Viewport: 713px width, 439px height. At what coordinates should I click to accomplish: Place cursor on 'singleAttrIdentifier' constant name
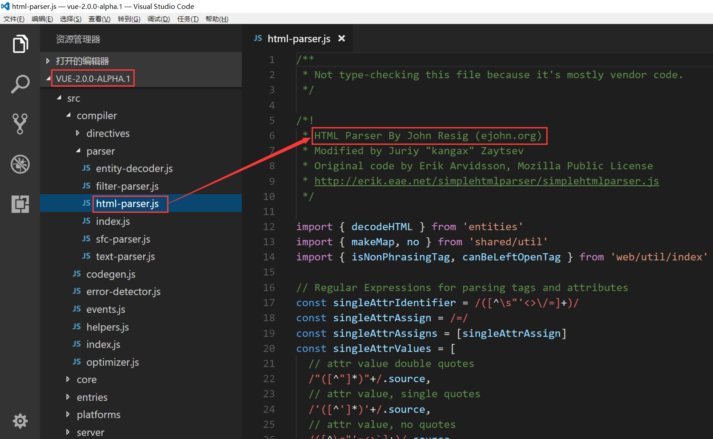pos(394,303)
